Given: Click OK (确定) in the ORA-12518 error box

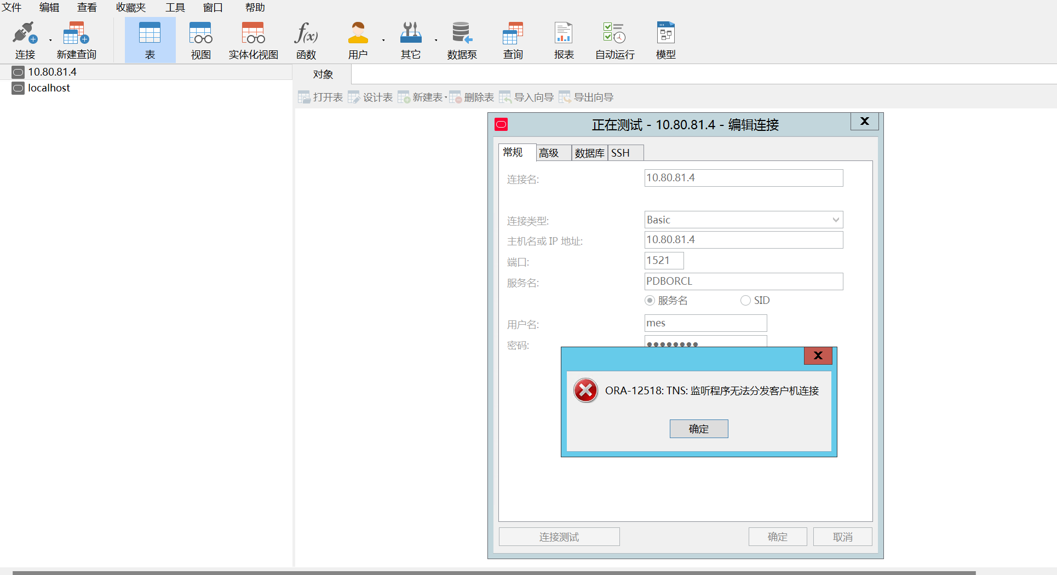Looking at the screenshot, I should [x=699, y=429].
